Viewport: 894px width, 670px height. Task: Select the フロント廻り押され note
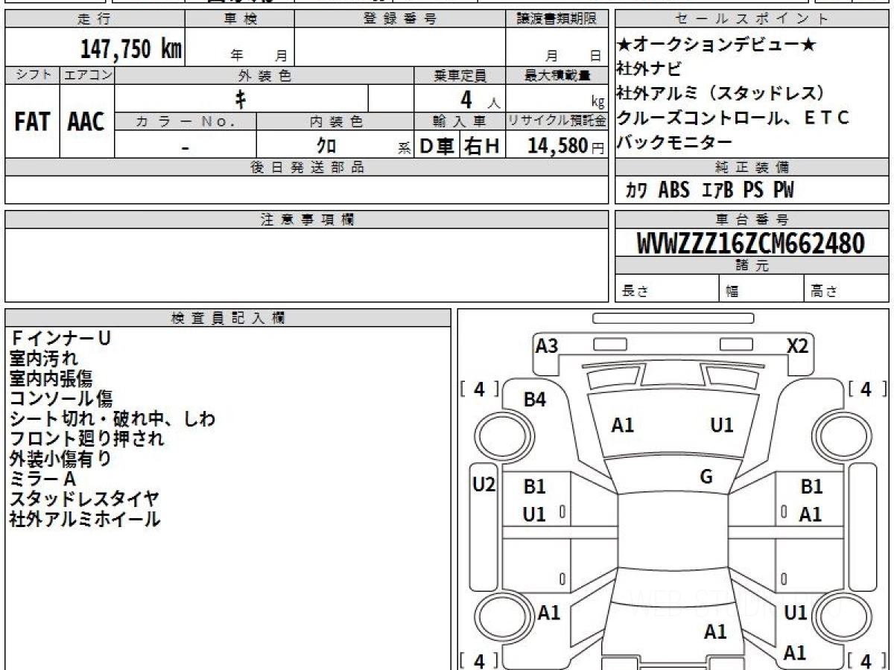coord(87,439)
